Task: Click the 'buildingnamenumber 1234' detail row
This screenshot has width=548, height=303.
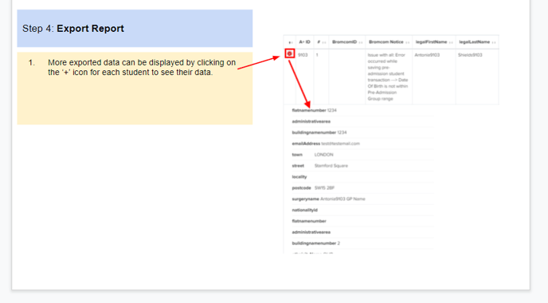Action: point(362,132)
